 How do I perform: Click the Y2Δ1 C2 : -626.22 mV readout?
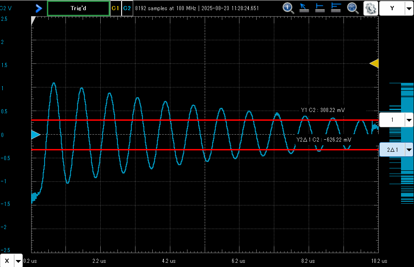point(323,140)
